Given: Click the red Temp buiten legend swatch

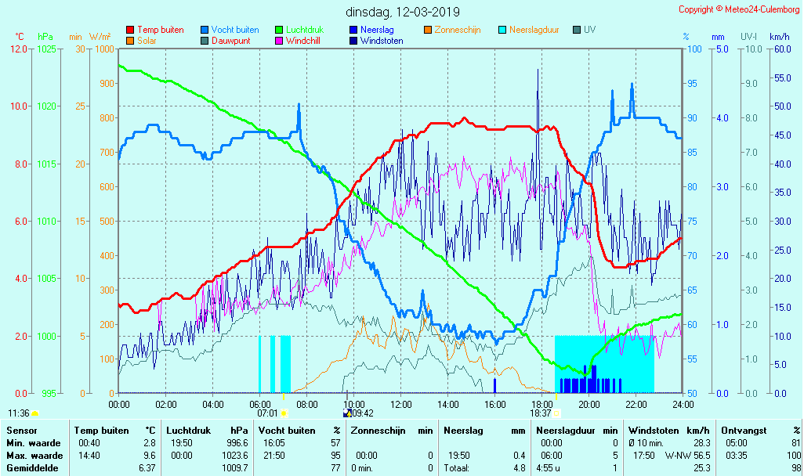Looking at the screenshot, I should pyautogui.click(x=130, y=30).
